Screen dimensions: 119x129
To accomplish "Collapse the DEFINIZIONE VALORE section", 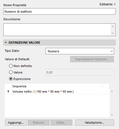I will point(6,43).
